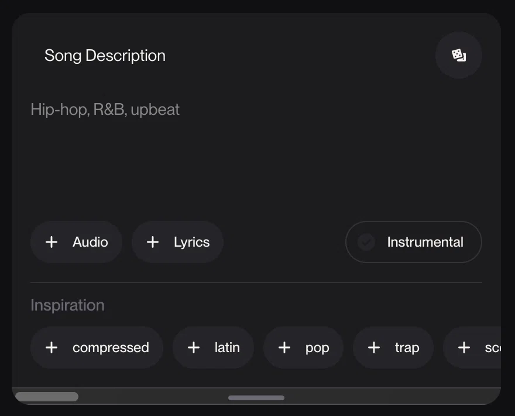
Task: Add the latin inspiration tag
Action: click(x=213, y=347)
